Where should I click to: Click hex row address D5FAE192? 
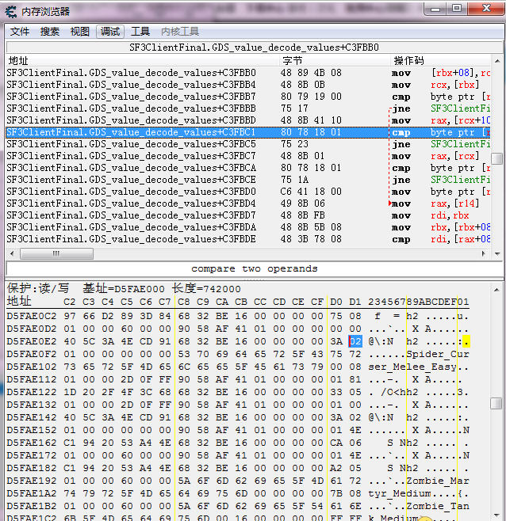[32, 481]
